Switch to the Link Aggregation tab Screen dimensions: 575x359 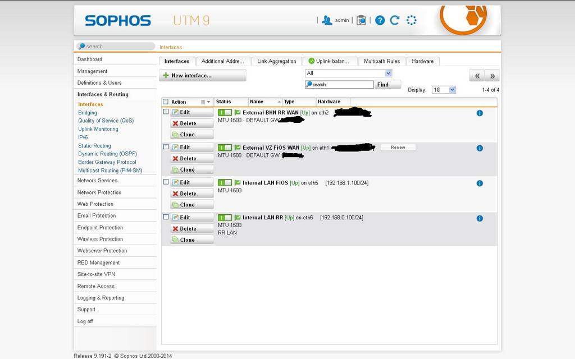pyautogui.click(x=277, y=61)
